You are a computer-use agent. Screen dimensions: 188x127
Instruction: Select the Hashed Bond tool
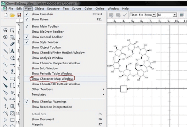tap(5, 65)
